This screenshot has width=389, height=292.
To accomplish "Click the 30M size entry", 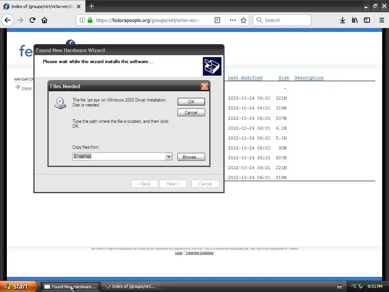I will coord(283,148).
